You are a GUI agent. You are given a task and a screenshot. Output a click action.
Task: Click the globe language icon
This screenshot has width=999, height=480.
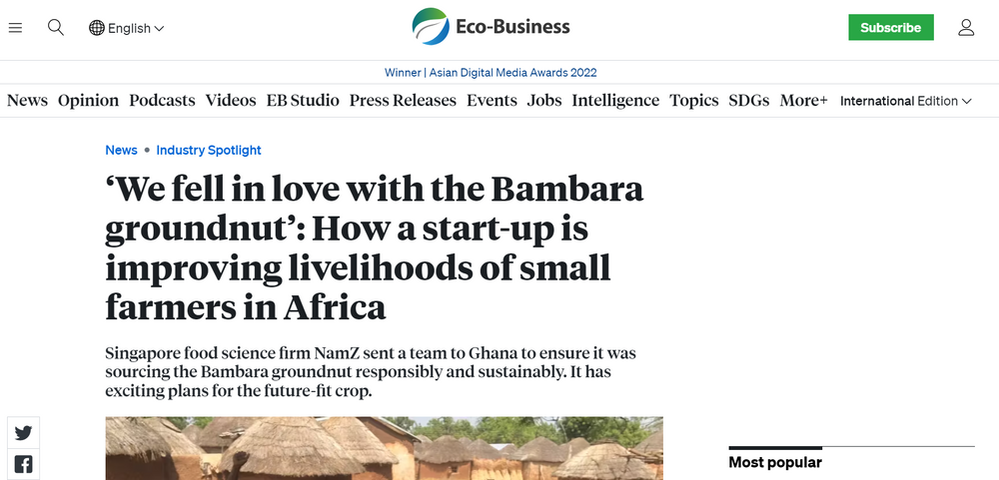(97, 28)
